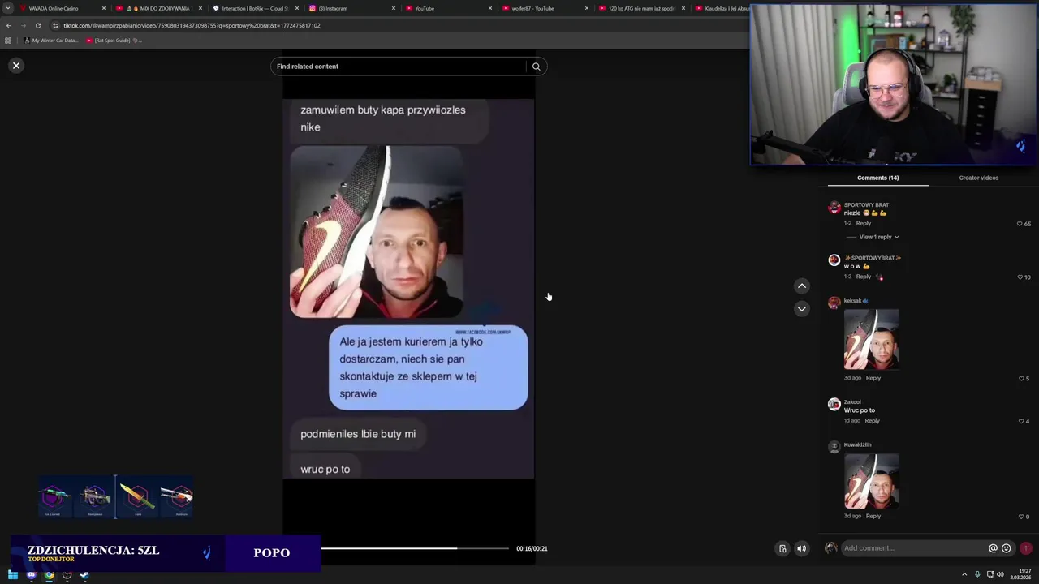
Task: Click the browser forward arrow
Action: (23, 25)
